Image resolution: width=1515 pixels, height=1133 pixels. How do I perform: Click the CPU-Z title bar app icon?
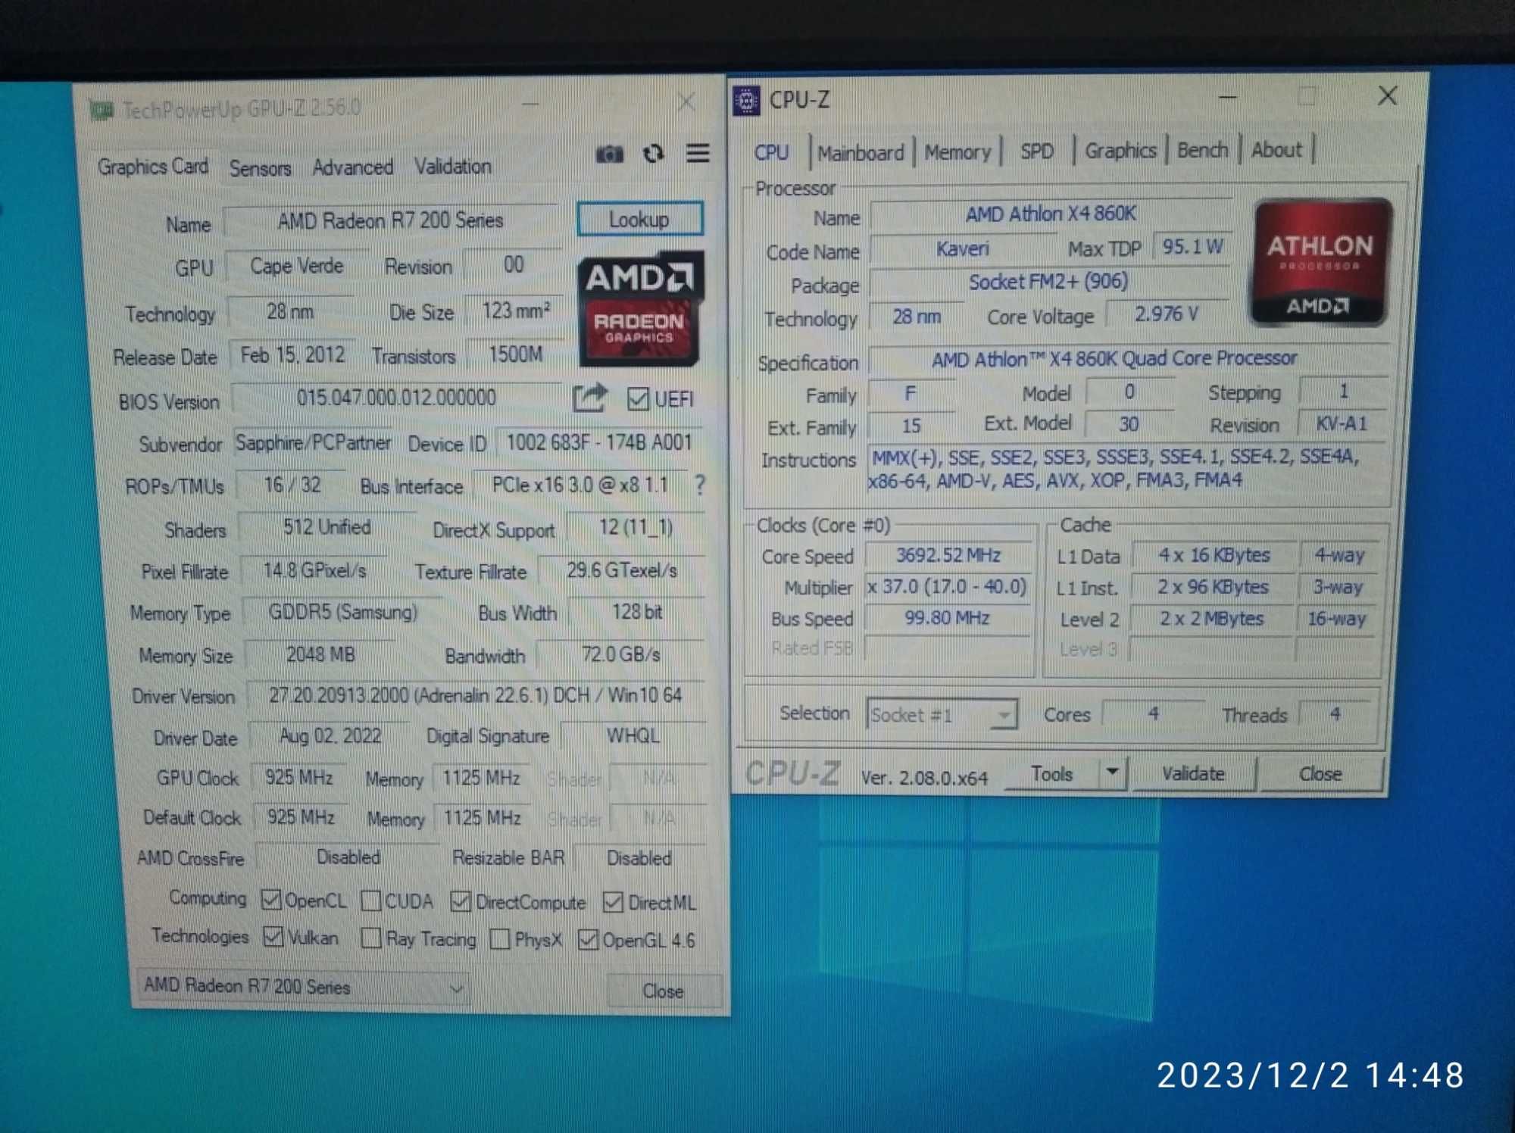pyautogui.click(x=746, y=101)
